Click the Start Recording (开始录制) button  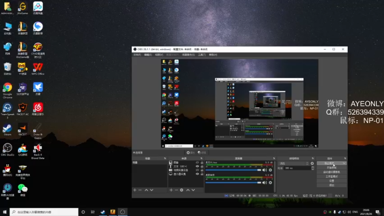click(332, 168)
